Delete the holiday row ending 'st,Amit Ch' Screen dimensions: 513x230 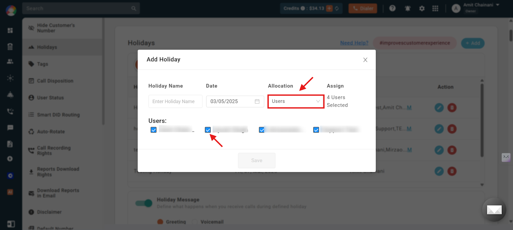pyautogui.click(x=452, y=108)
